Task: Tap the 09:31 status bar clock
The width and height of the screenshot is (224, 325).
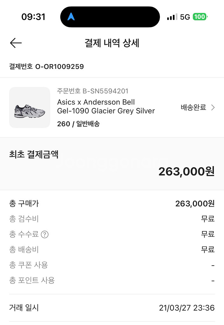Action: pyautogui.click(x=33, y=17)
